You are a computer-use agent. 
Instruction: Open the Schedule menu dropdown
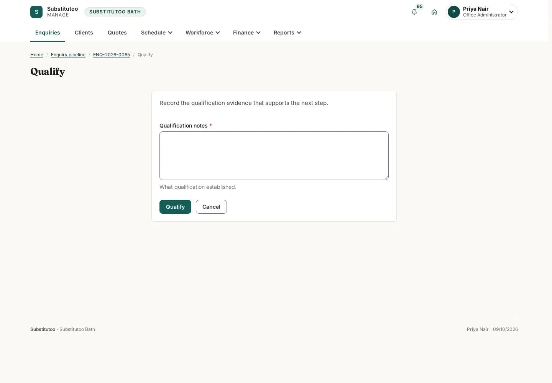pos(156,33)
